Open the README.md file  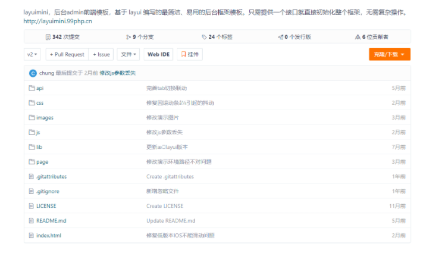tap(51, 221)
